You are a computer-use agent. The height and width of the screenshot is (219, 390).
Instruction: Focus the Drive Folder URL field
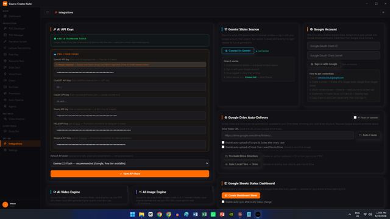click(x=288, y=135)
